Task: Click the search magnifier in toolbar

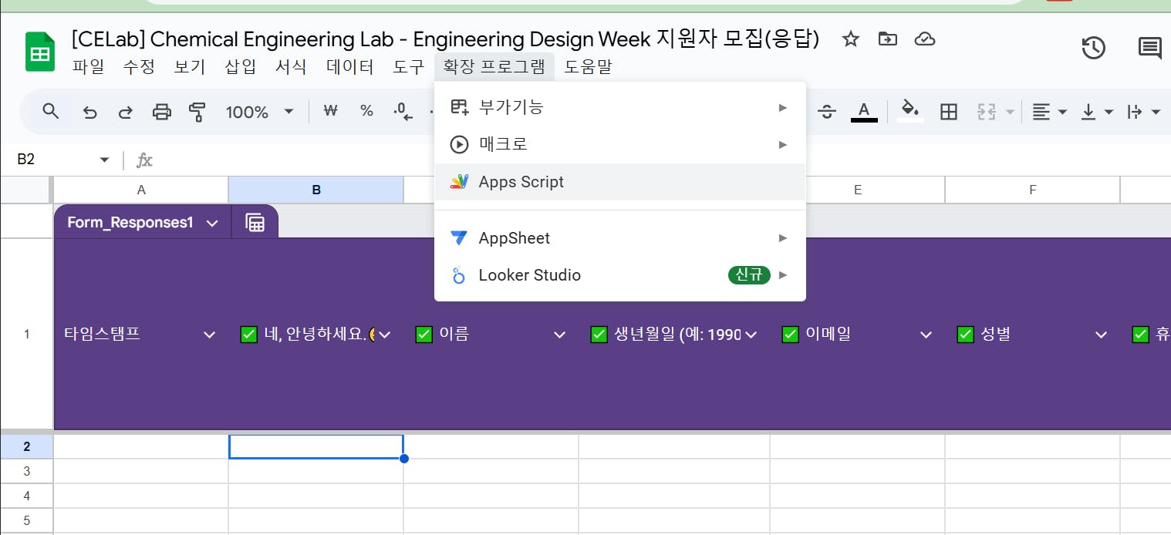Action: [x=51, y=112]
